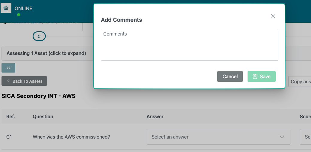Select the C section pill tab
The image size is (311, 152).
tap(39, 36)
